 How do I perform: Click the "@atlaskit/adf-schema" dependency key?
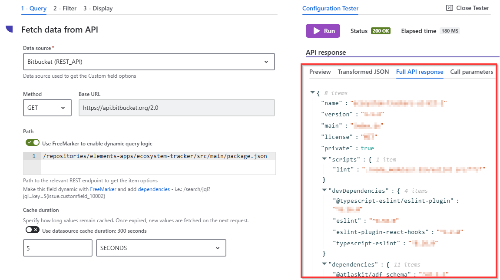pyautogui.click(x=372, y=274)
